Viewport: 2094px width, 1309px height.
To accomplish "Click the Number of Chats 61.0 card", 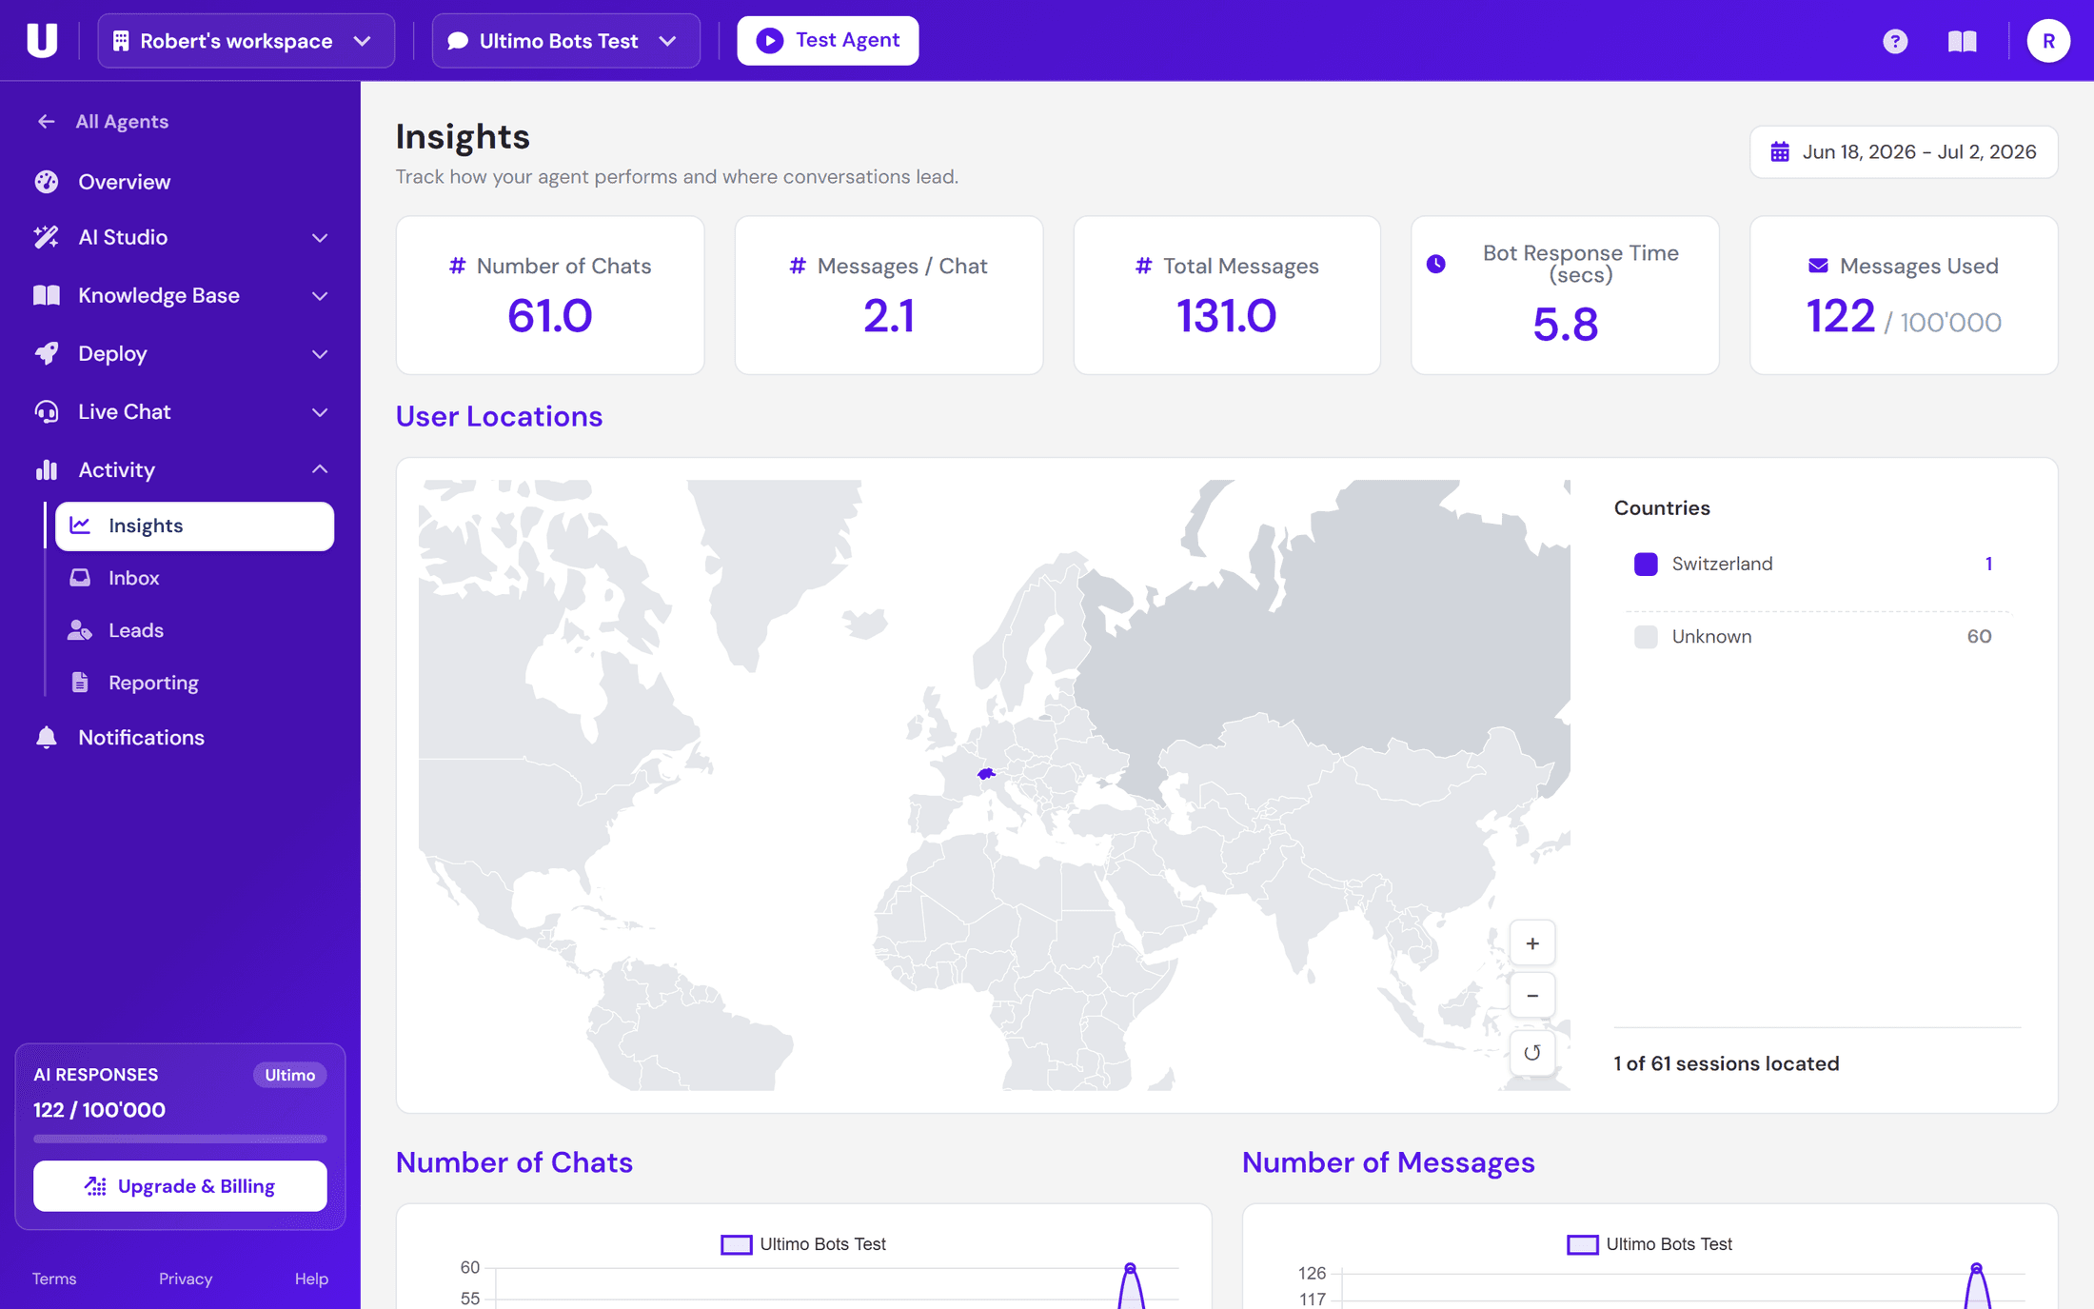I will 550,295.
